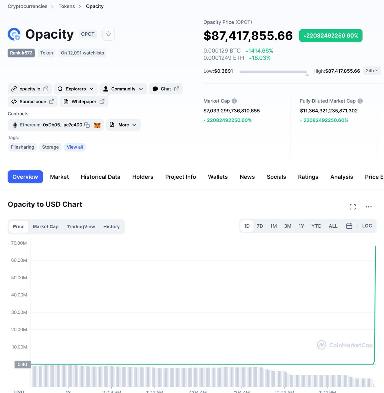Viewport: 384px width, 393px height.
Task: Select the 1Y time range
Action: coord(301,226)
